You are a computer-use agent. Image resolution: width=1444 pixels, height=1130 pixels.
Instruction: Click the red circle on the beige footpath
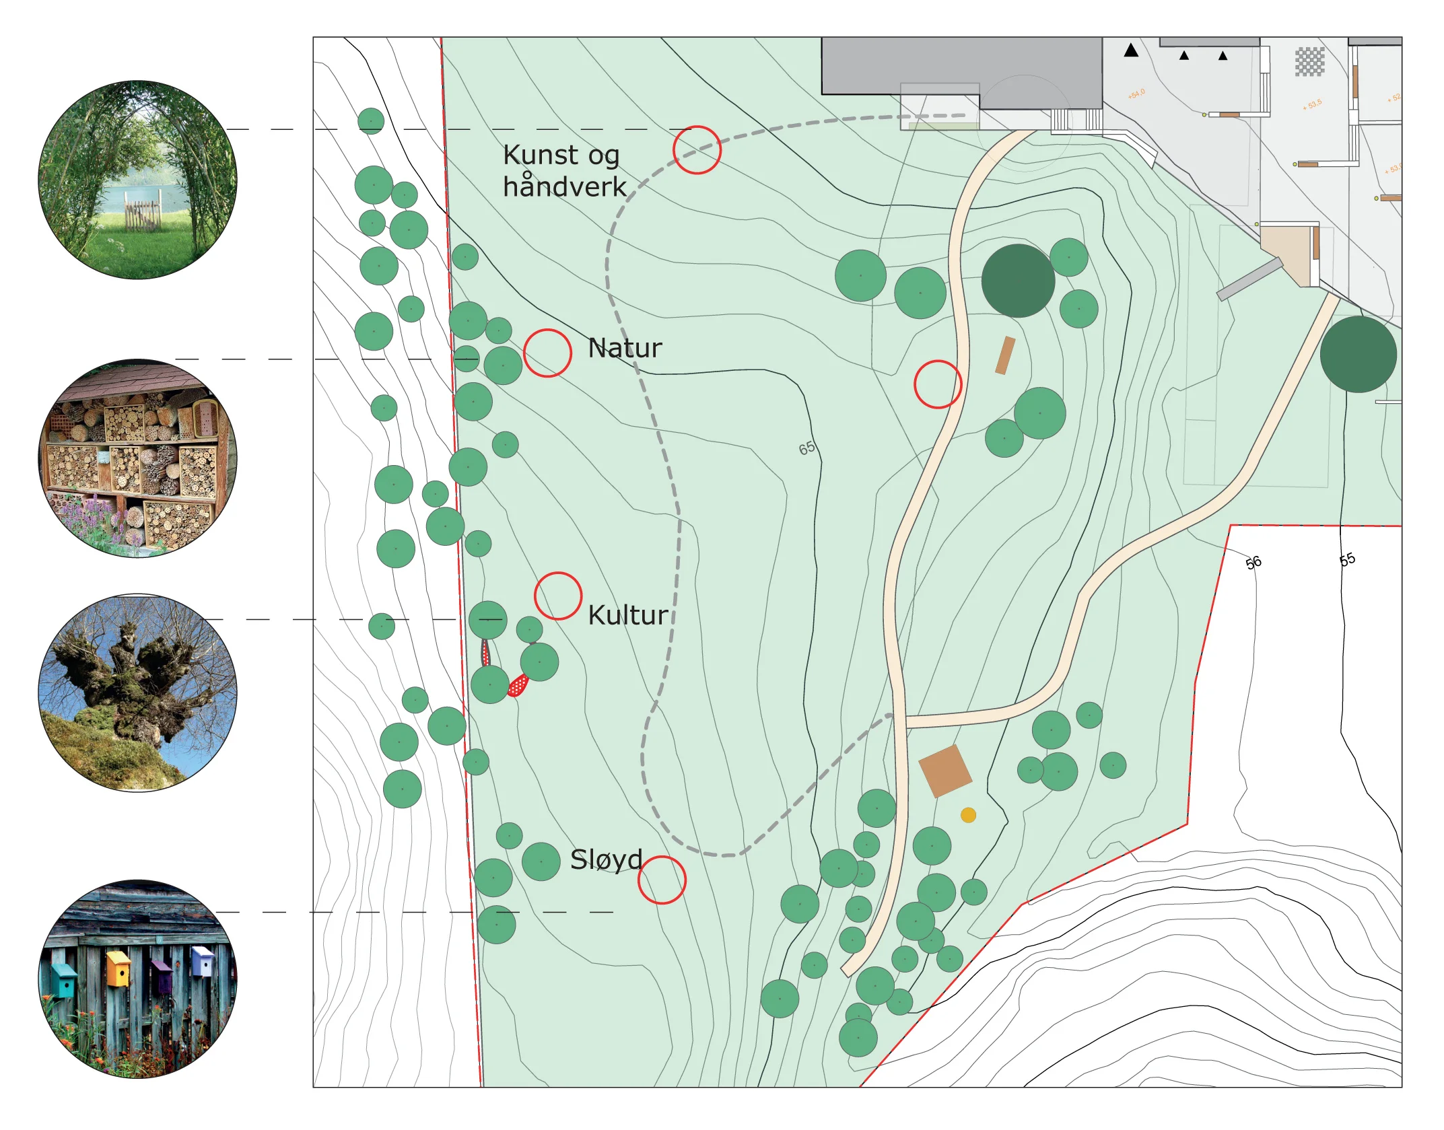[x=938, y=384]
